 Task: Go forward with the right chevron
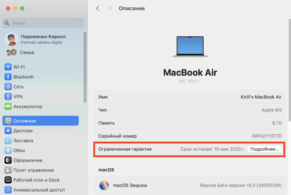[110, 8]
